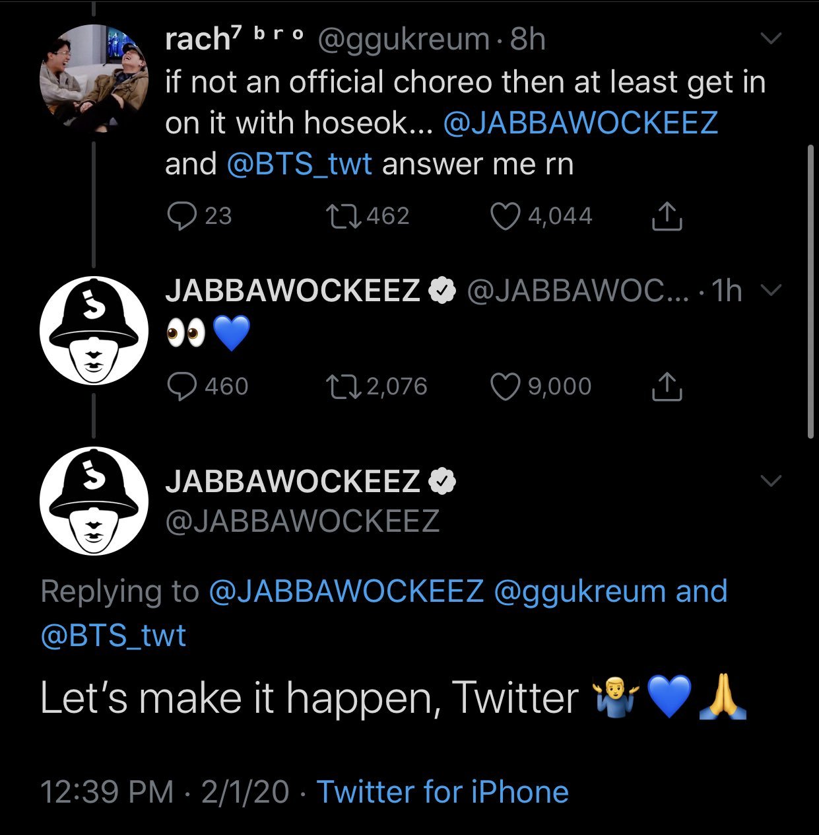Open JABBAWOCKEEZ avatar on the 1h tweet

point(94,330)
